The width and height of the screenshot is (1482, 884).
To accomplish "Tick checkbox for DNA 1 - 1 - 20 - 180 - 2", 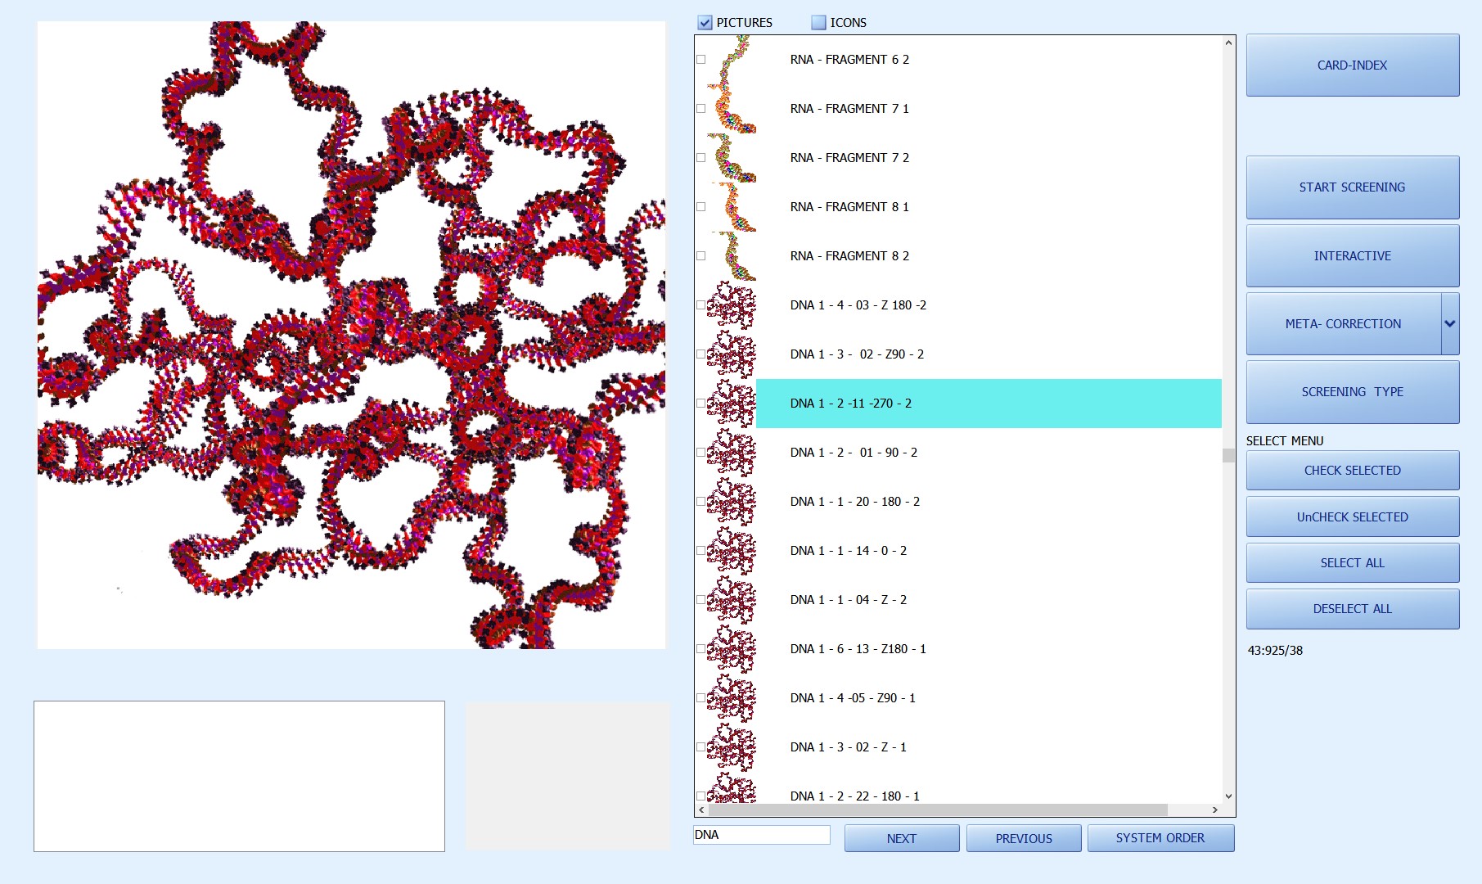I will click(x=700, y=502).
